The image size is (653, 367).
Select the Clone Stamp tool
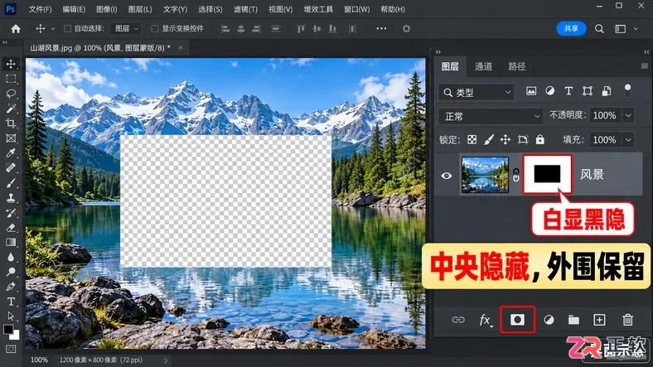[x=11, y=198]
